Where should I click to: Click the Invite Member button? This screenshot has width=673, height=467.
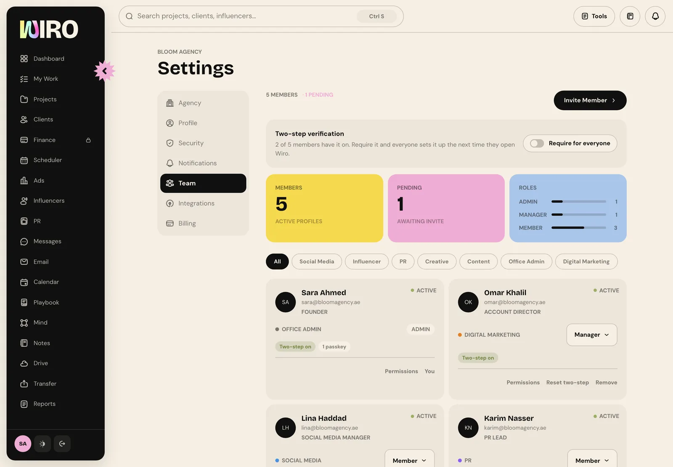pyautogui.click(x=590, y=100)
